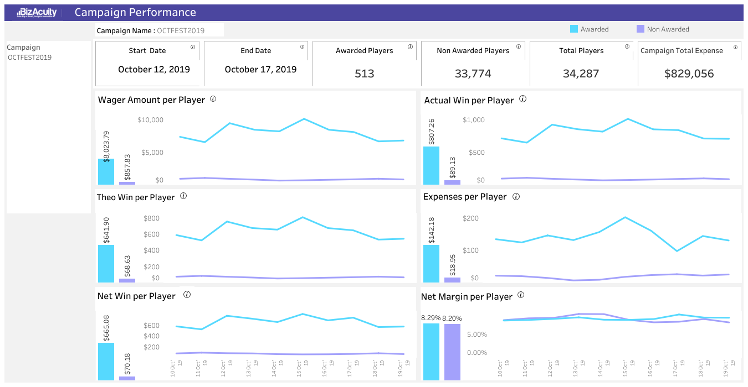Open info icon beside Actual Win per Player
Screen dimensions: 748x387
[522, 99]
